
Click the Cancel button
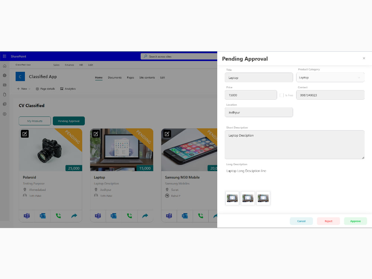[x=301, y=221]
